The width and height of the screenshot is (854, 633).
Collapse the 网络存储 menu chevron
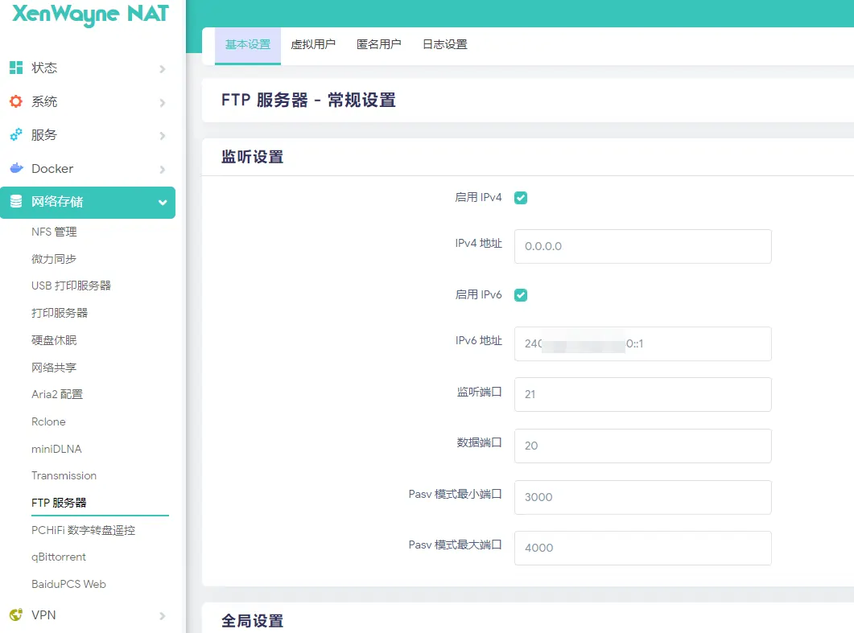tap(163, 203)
